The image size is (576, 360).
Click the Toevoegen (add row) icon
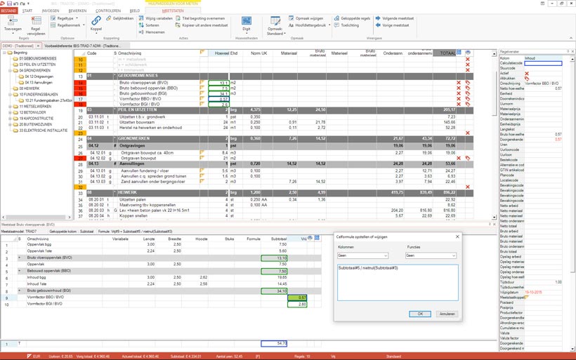[12, 21]
